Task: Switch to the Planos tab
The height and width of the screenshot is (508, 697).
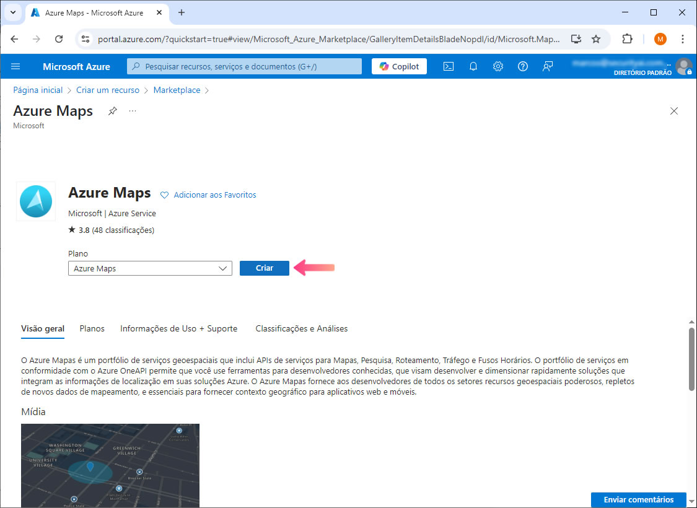Action: (92, 329)
